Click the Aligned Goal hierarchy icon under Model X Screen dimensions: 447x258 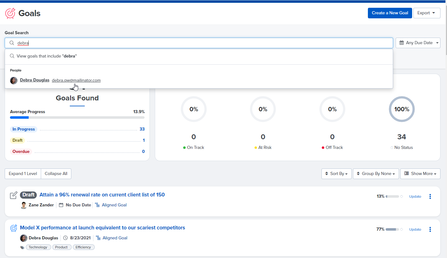pos(98,238)
